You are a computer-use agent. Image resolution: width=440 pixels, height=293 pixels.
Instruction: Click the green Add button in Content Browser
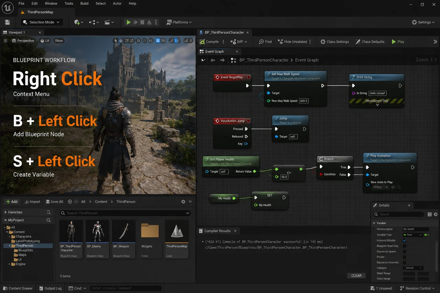pos(12,202)
